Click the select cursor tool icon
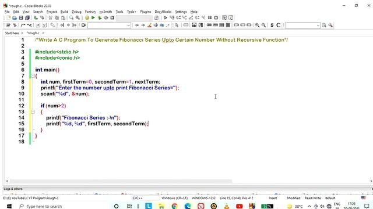The height and width of the screenshot is (209, 373). point(177,25)
